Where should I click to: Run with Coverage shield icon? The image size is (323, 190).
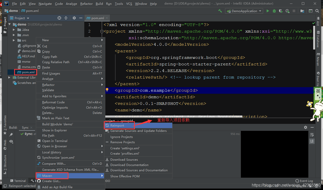click(281, 11)
